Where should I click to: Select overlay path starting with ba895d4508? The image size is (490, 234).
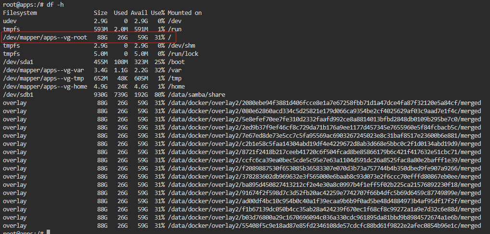pos(325,184)
